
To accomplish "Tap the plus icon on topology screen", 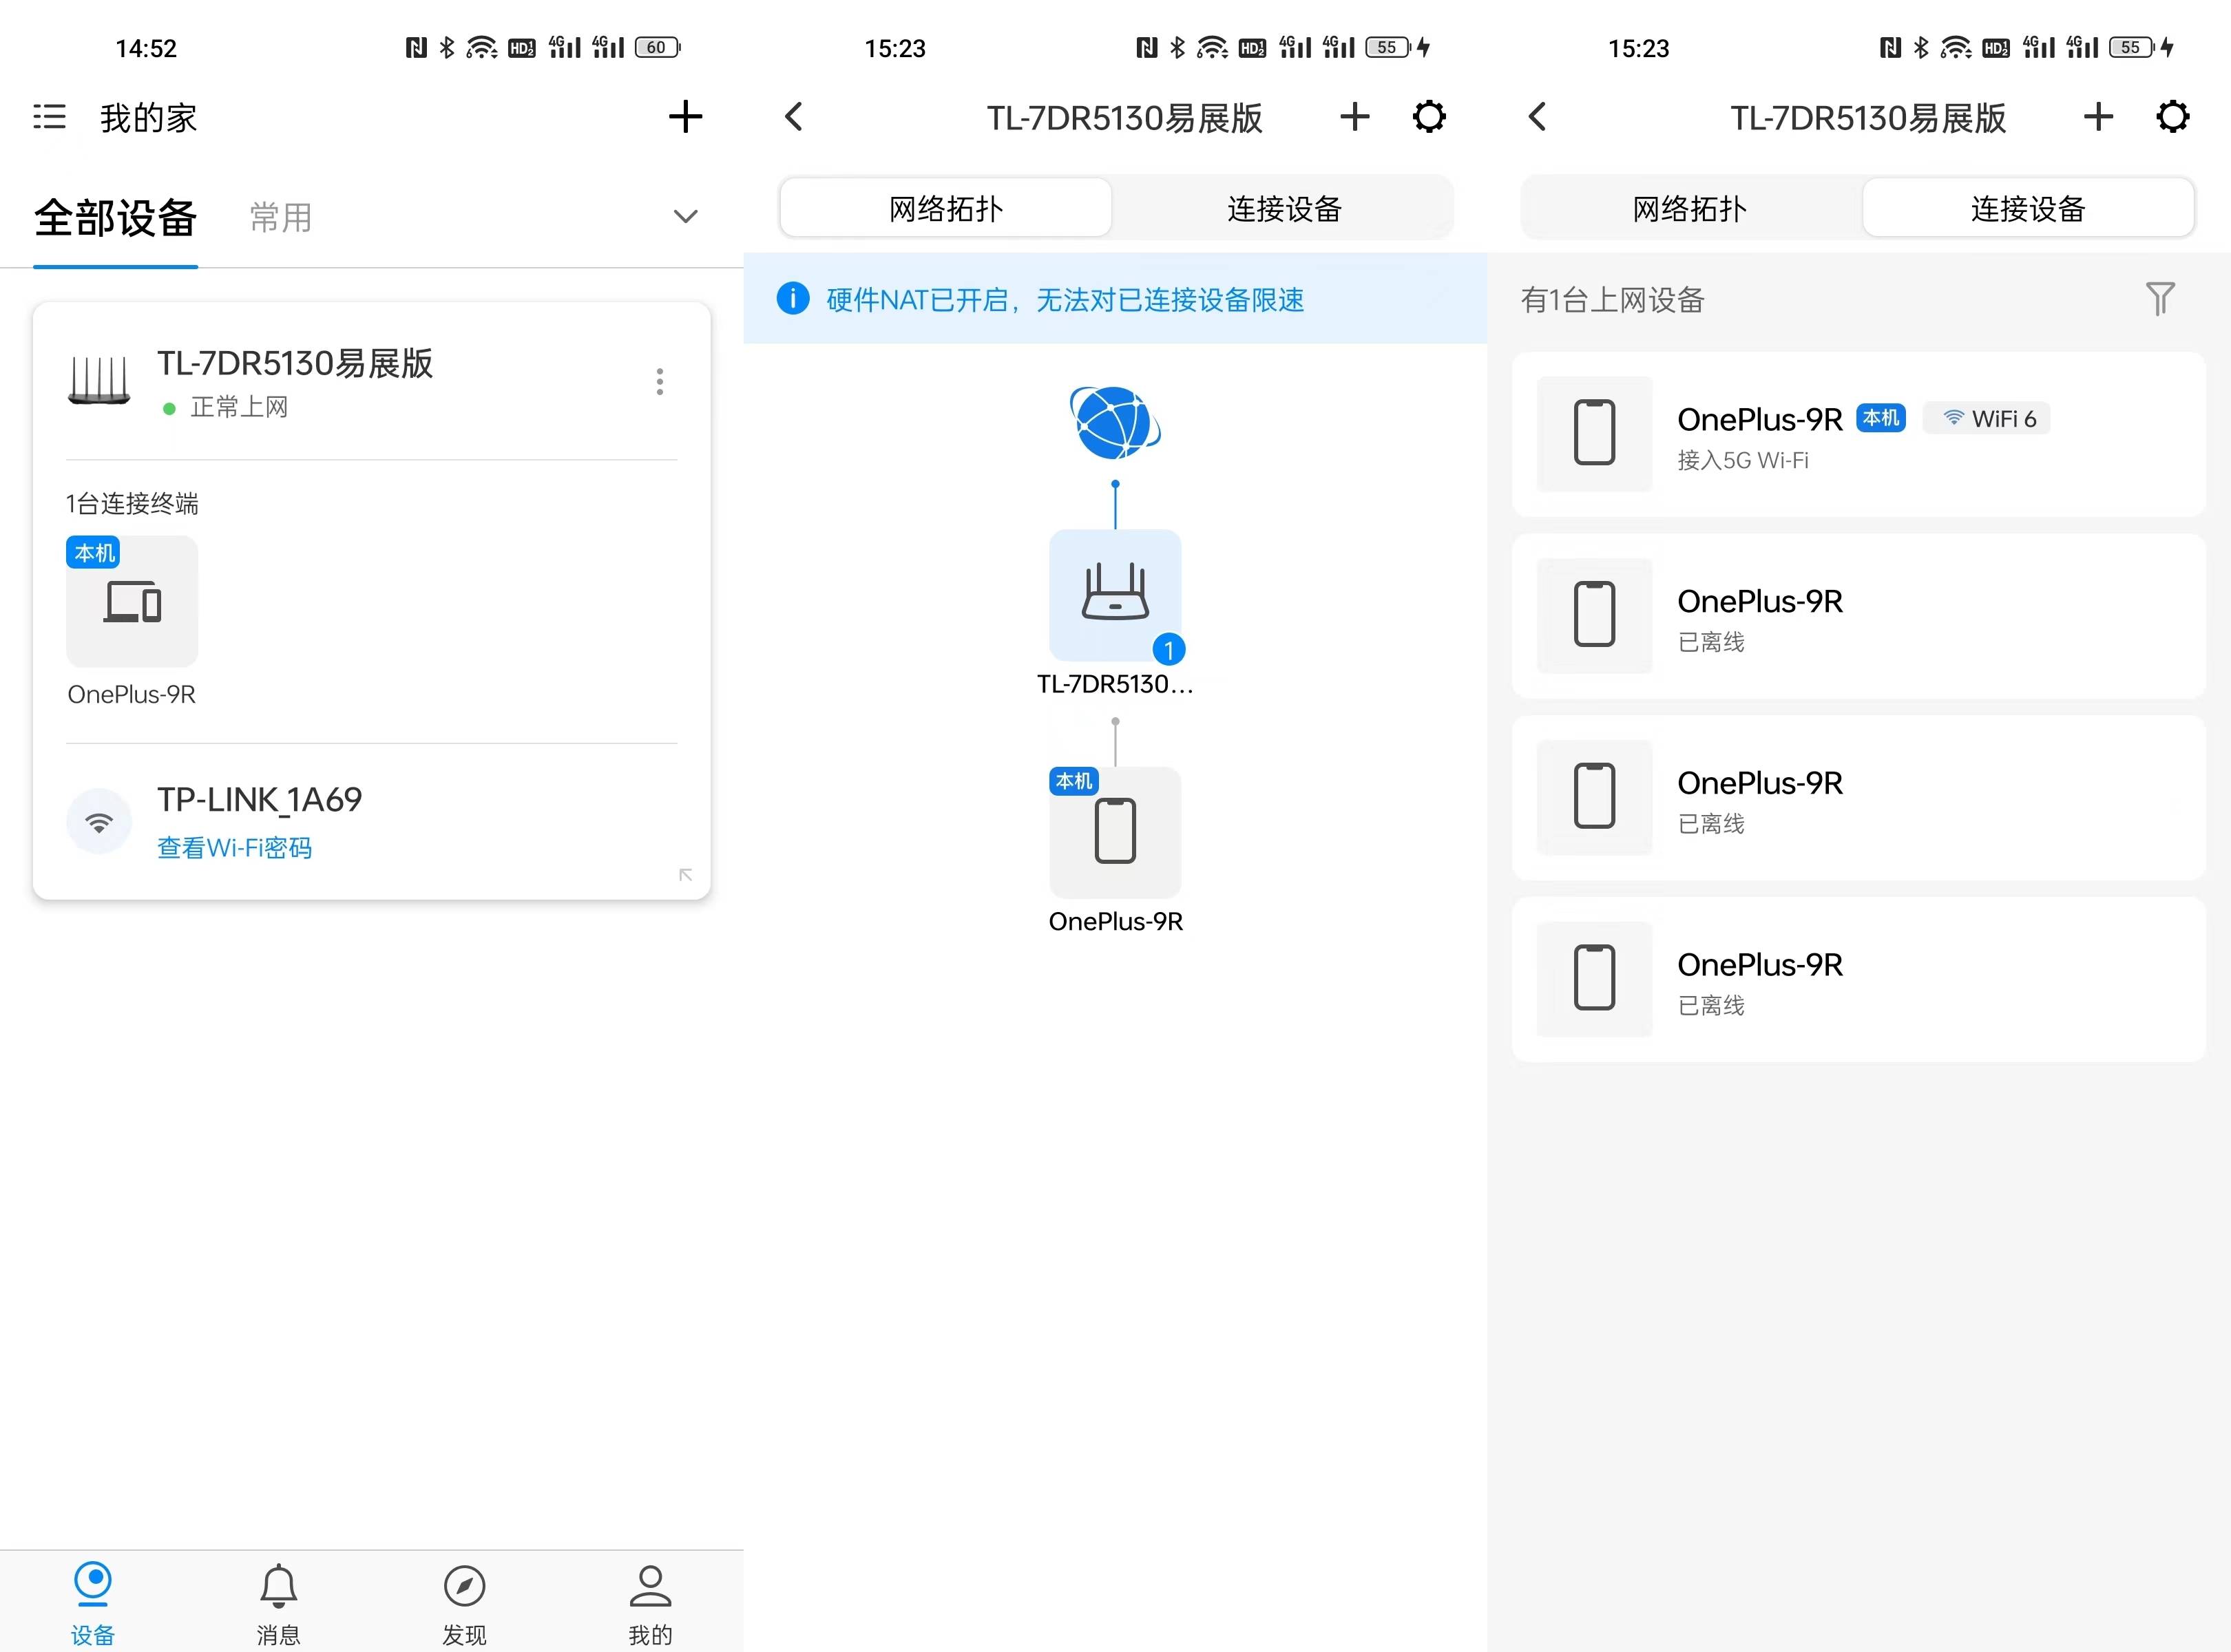I will pyautogui.click(x=1354, y=117).
